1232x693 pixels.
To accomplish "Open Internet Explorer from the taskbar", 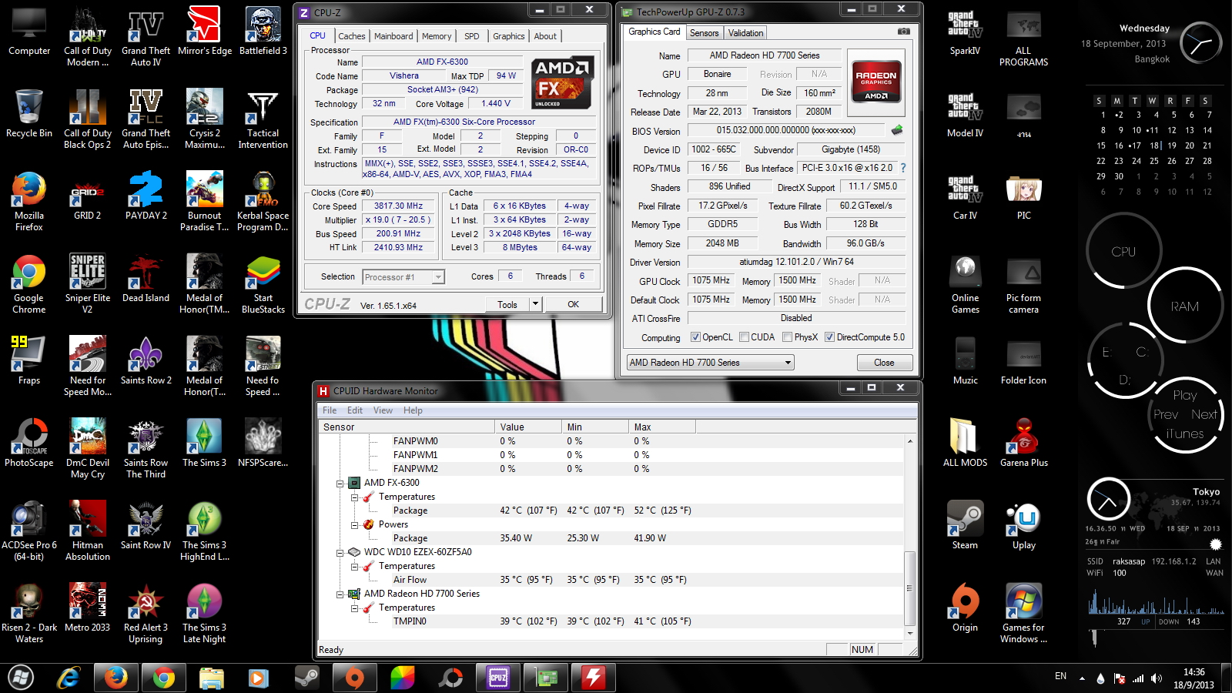I will pyautogui.click(x=69, y=678).
